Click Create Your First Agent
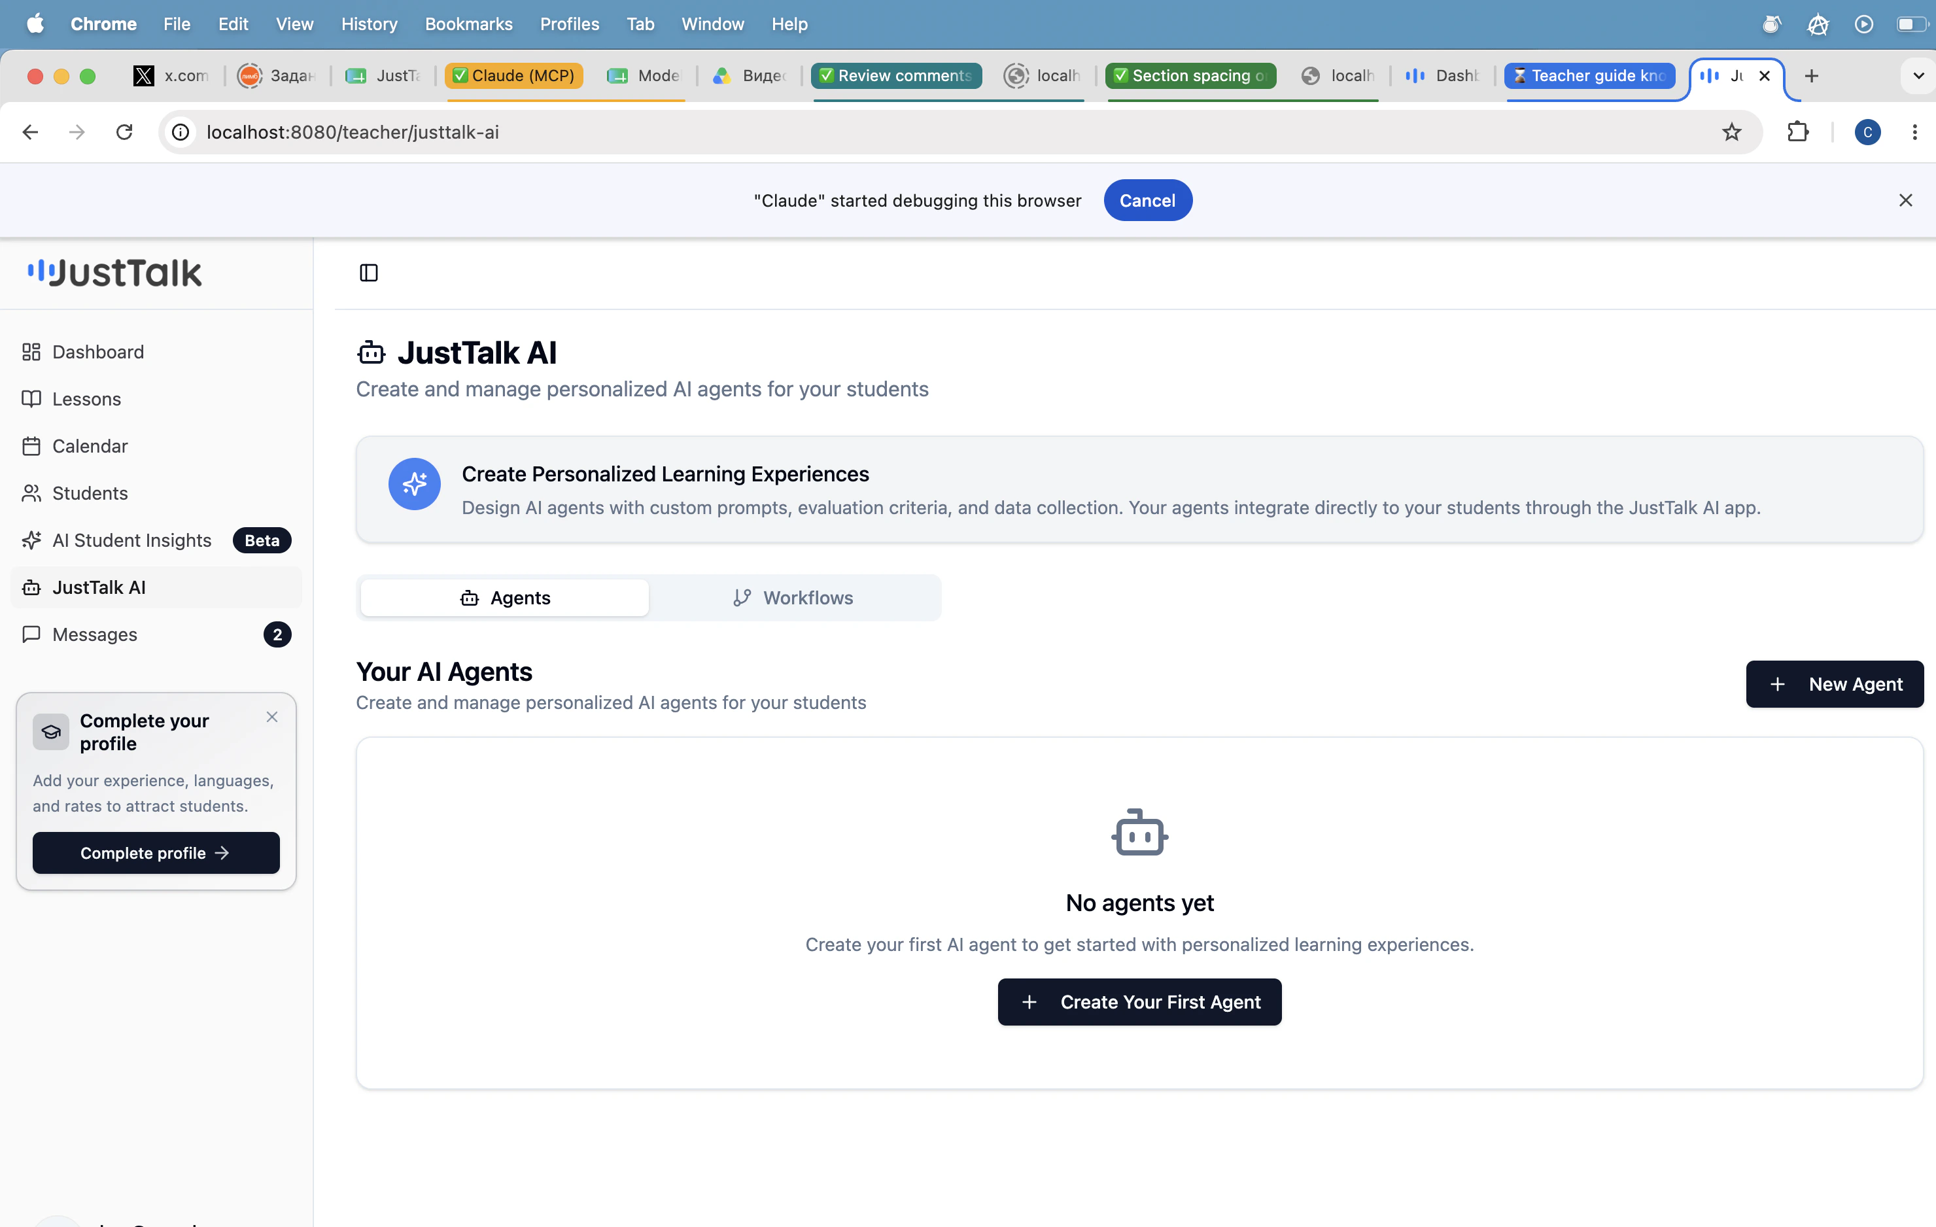The width and height of the screenshot is (1936, 1227). 1139,1002
